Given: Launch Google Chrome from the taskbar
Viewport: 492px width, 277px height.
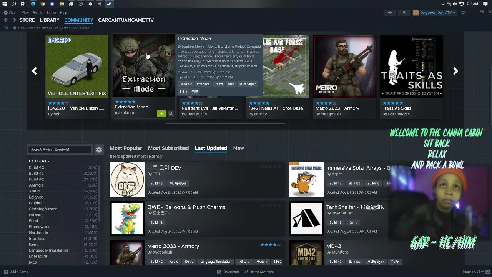Looking at the screenshot, I should (43, 4).
